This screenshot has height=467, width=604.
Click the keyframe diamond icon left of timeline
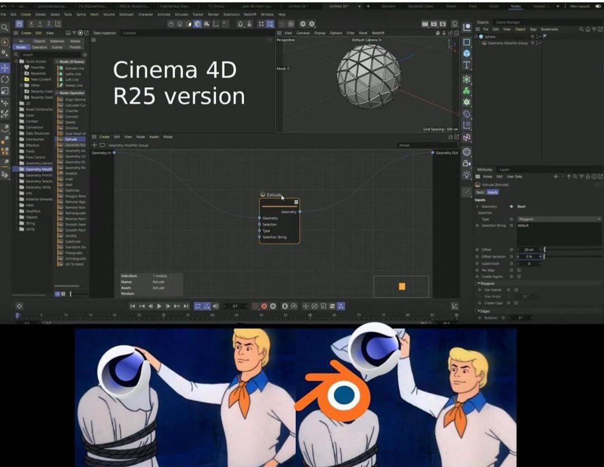point(19,306)
